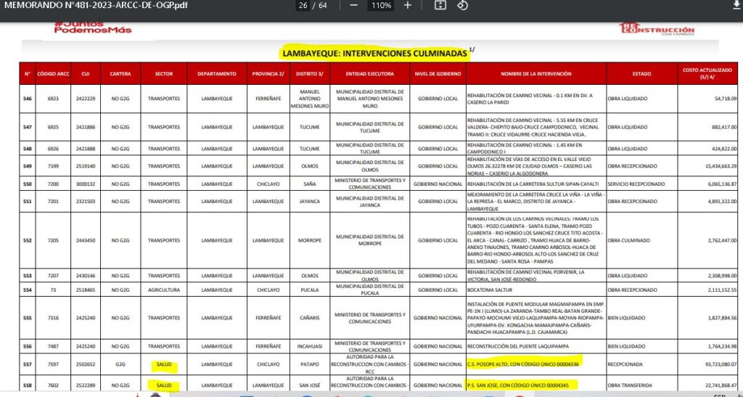Select cost 1,827,884.56 in row 555
743x397 pixels.
pyautogui.click(x=723, y=318)
